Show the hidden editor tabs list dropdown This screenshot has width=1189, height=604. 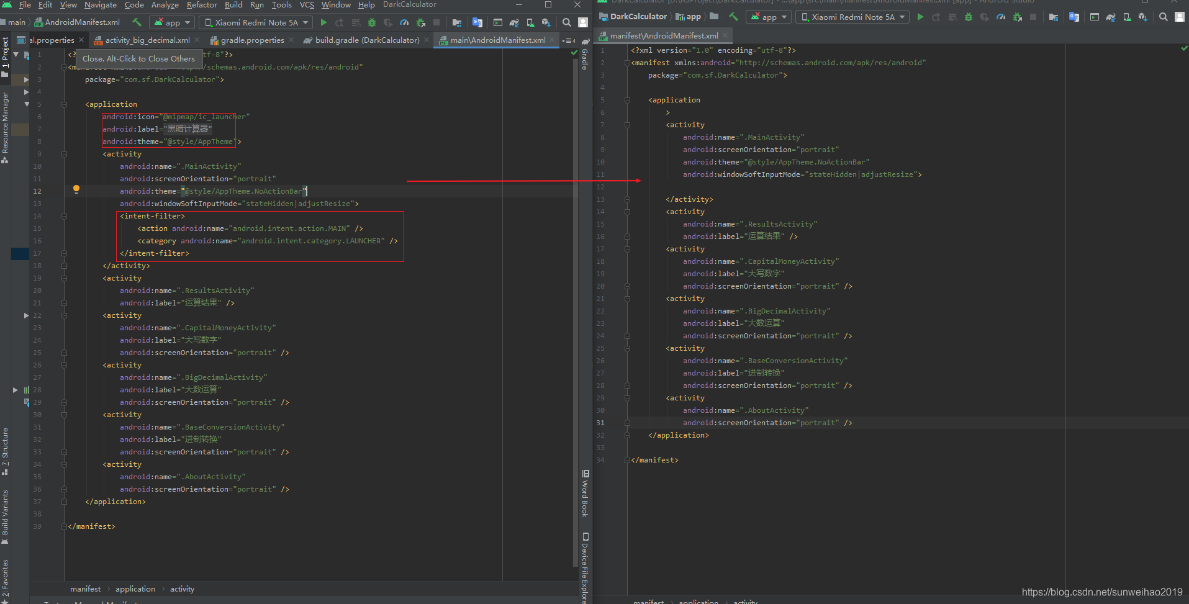[568, 40]
